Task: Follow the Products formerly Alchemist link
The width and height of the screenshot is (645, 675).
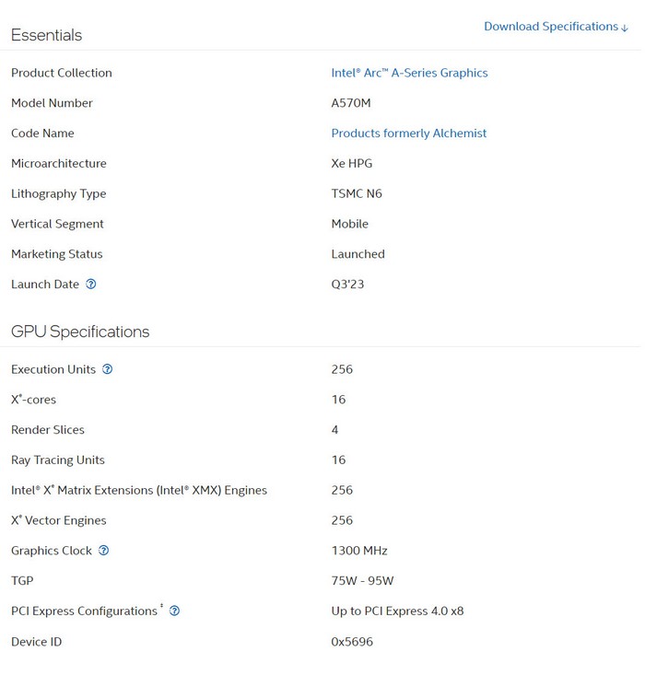Action: click(408, 134)
